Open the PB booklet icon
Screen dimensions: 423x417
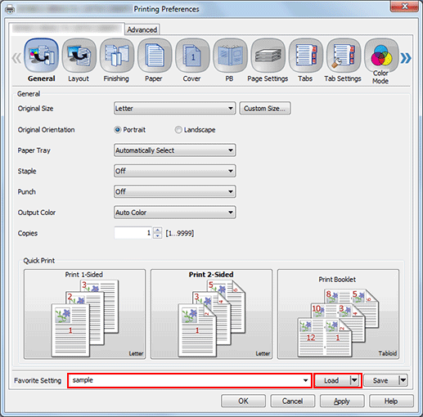tap(230, 56)
